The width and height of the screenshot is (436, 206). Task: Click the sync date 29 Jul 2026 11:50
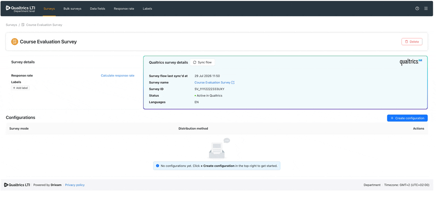208,76
